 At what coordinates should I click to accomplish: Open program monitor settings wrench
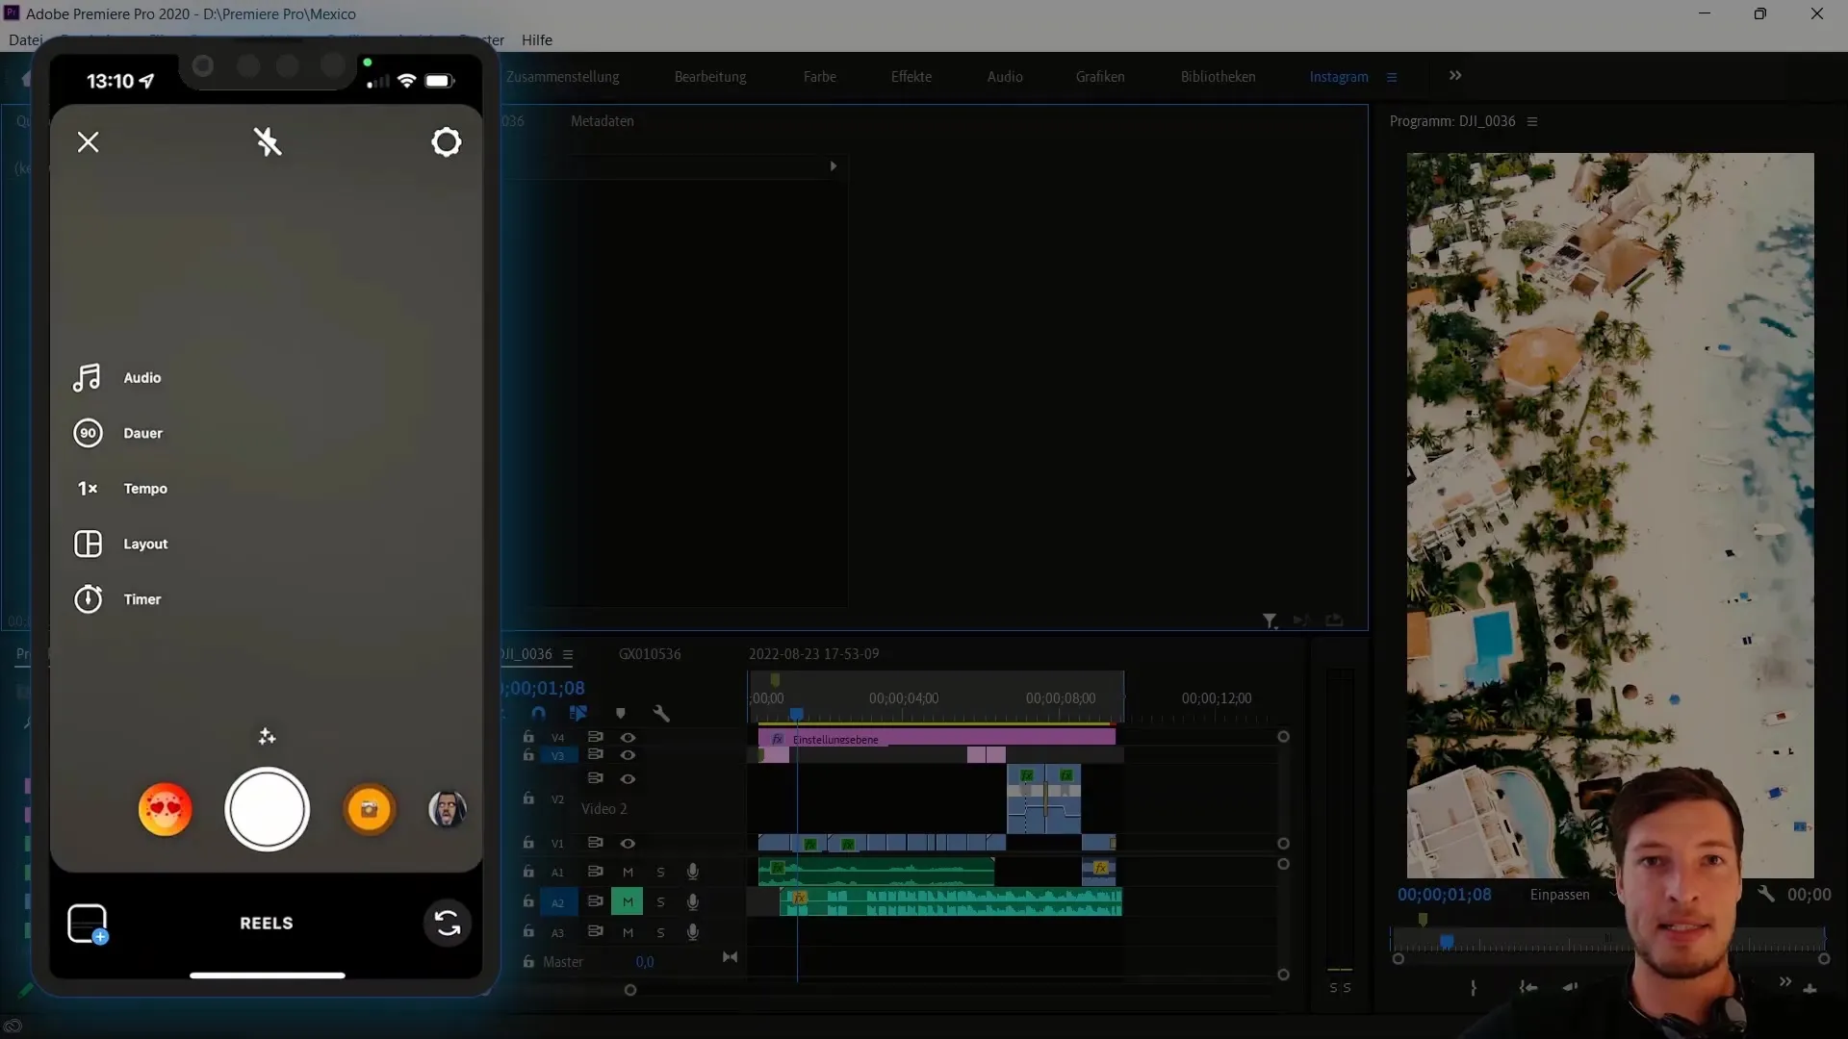pos(1765,894)
